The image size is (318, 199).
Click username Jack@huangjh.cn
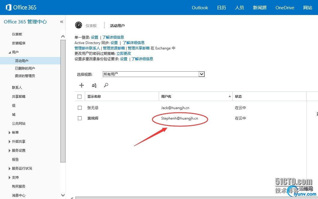click(175, 108)
